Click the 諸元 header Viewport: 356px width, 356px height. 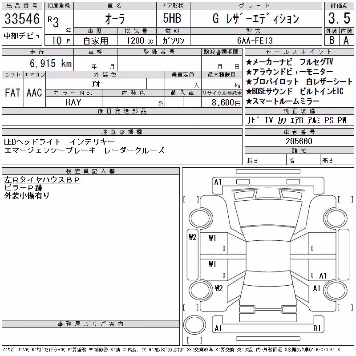coord(299,150)
